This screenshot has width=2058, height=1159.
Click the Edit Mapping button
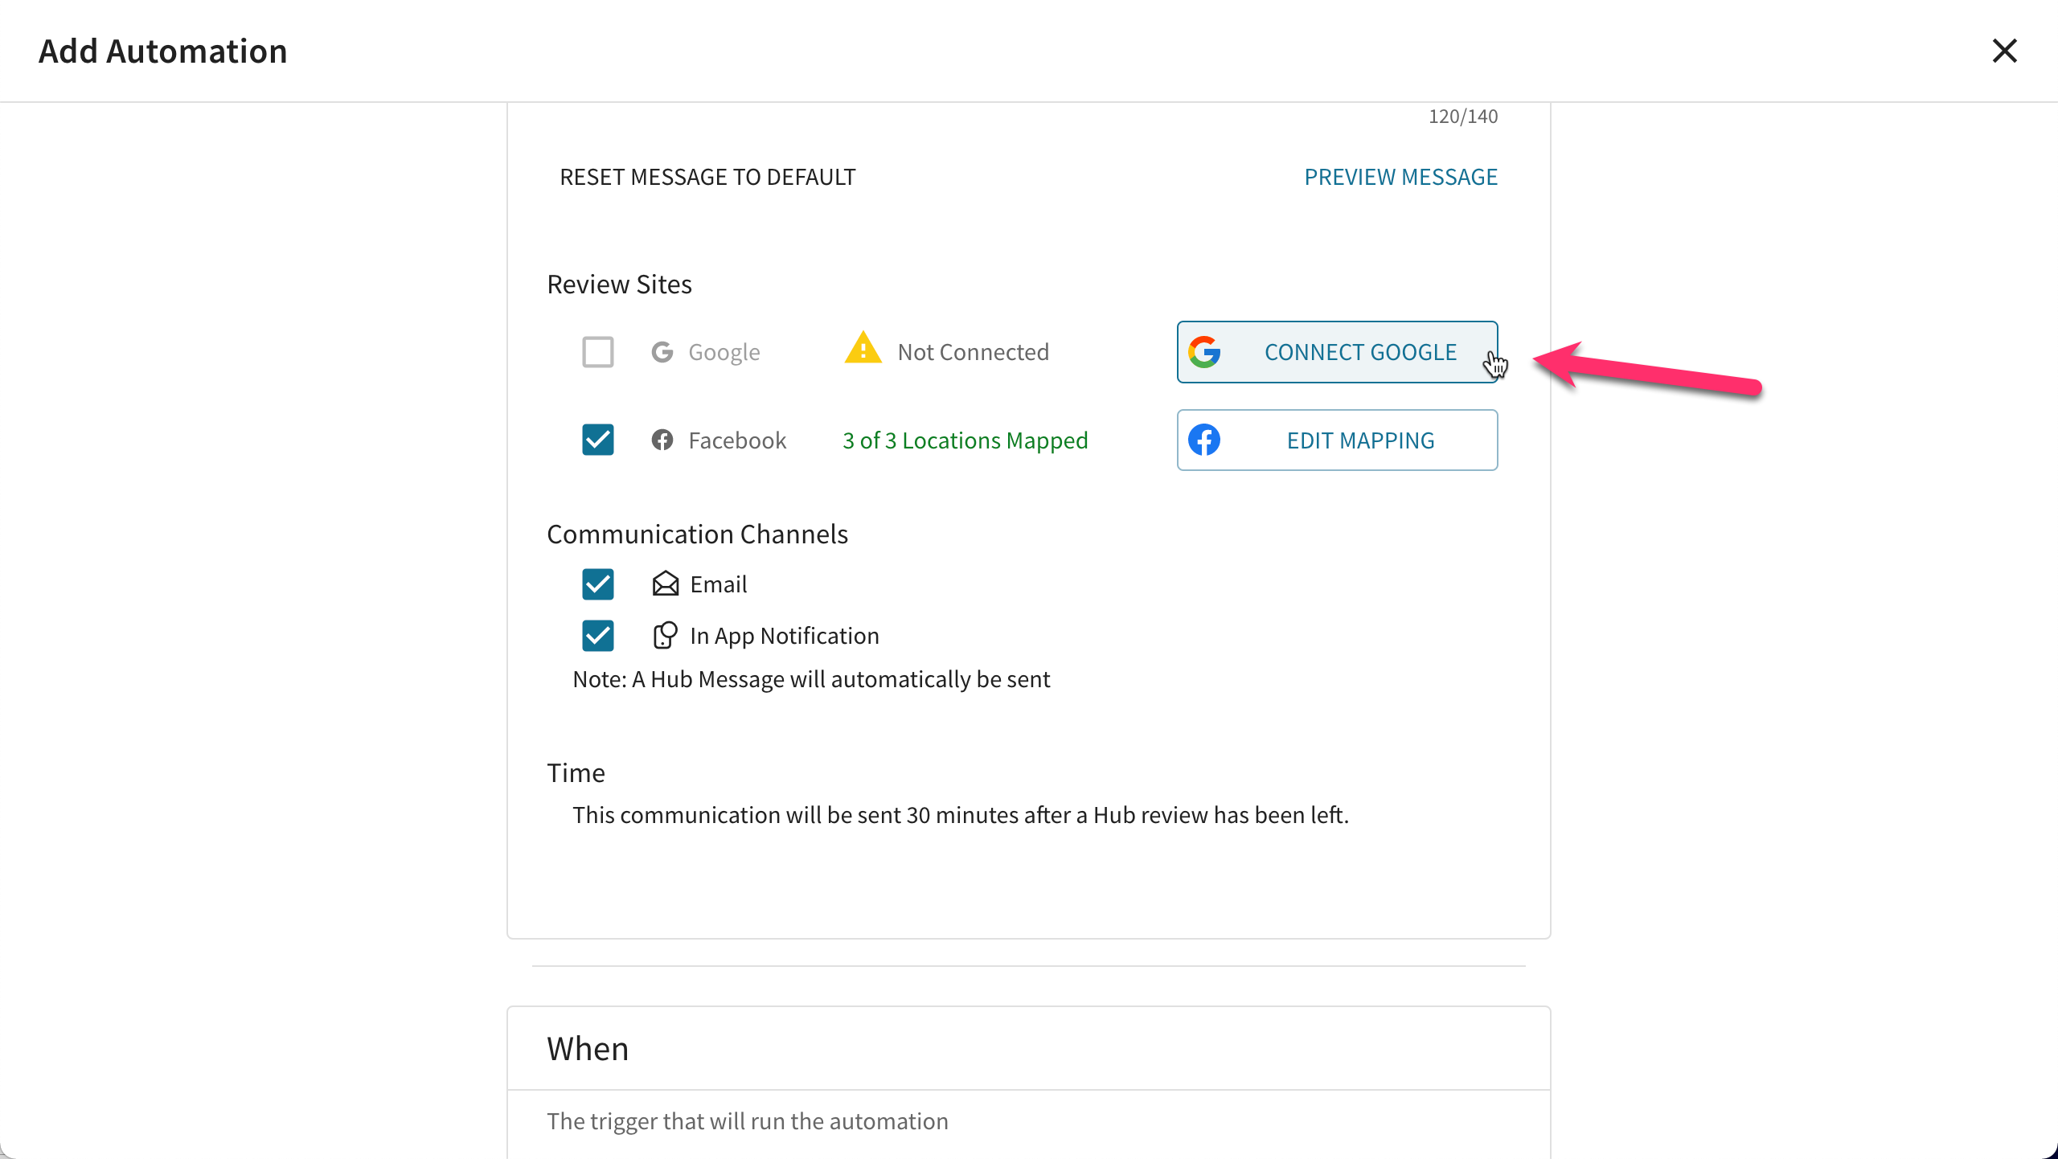(x=1337, y=440)
